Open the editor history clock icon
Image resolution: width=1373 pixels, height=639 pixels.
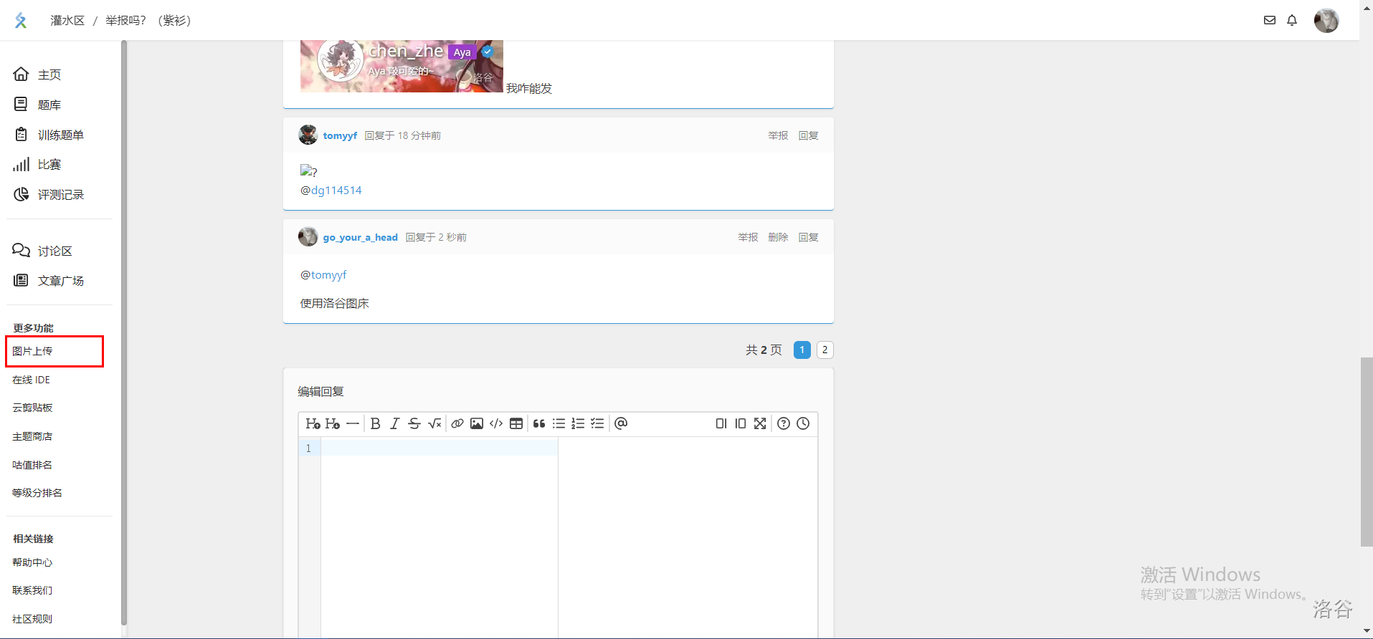coord(803,423)
